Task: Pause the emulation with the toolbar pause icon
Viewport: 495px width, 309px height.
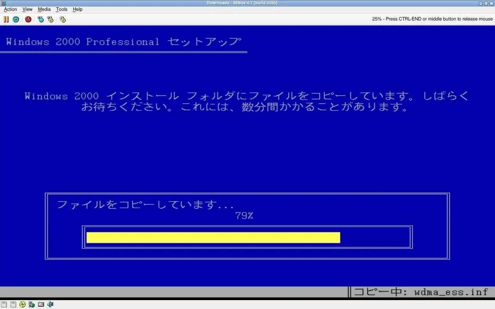Action: click(x=6, y=19)
